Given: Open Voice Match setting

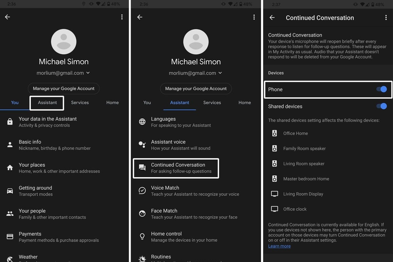Looking at the screenshot, I should (x=196, y=191).
